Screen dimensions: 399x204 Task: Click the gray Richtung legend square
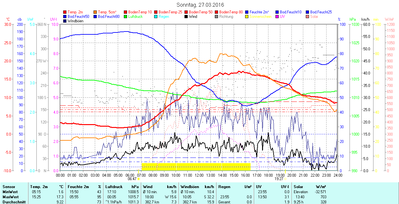tap(217, 17)
